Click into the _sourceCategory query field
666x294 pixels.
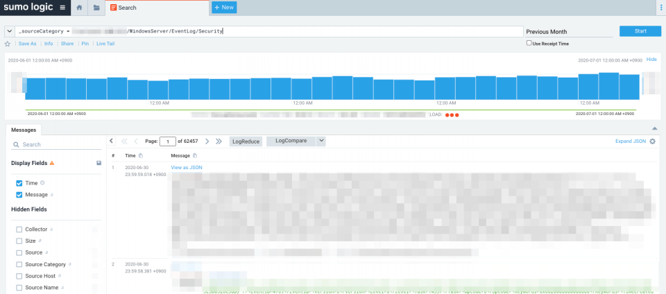(269, 31)
